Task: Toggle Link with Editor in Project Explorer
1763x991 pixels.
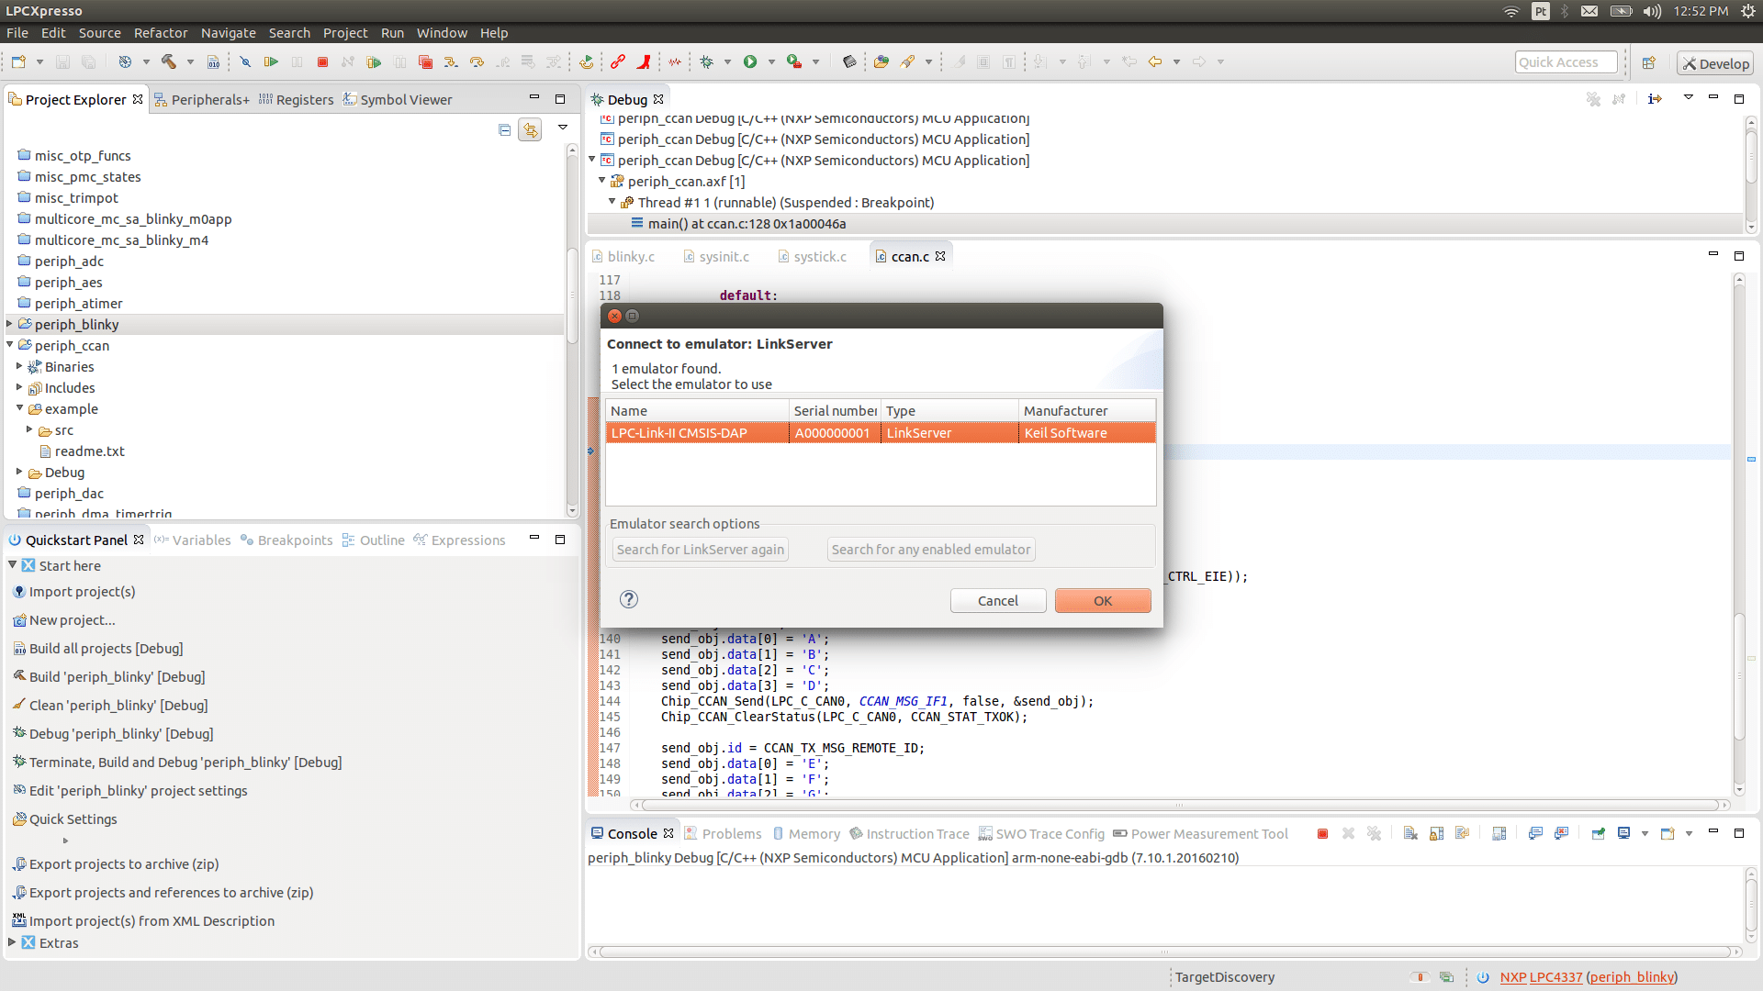Action: [530, 130]
